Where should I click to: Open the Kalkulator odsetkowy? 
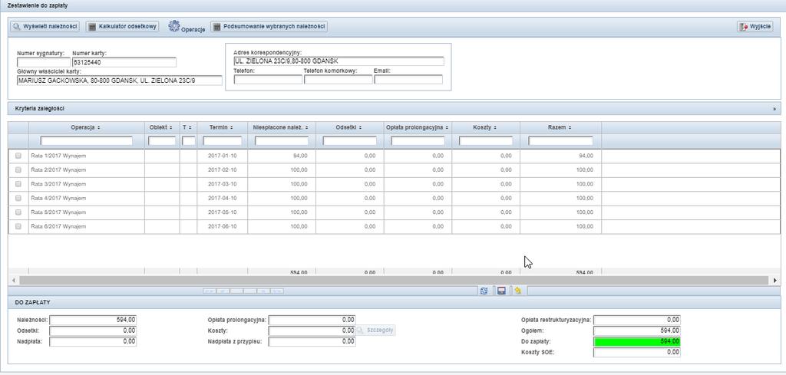pyautogui.click(x=122, y=27)
